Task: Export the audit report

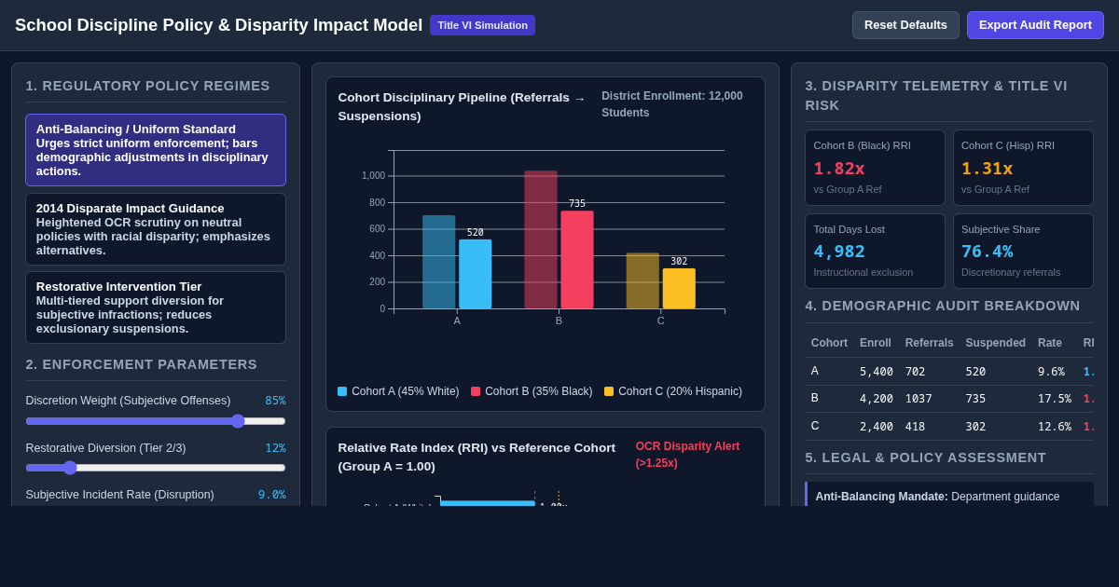Action: [1035, 25]
